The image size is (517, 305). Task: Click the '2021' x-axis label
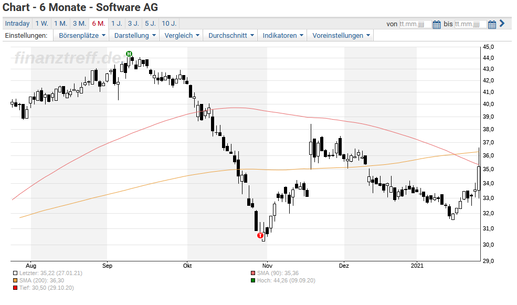pos(417,266)
